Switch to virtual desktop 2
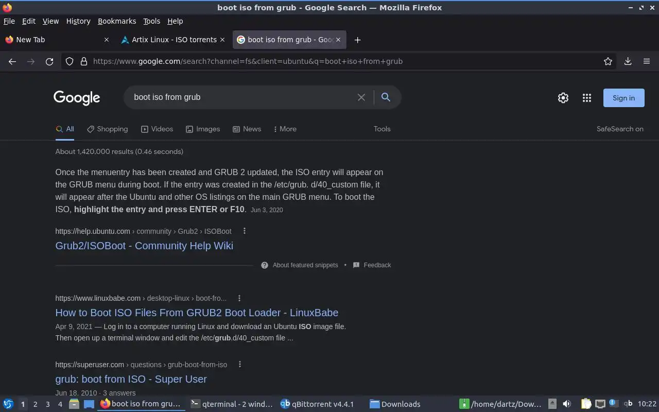The image size is (659, 412). [35, 404]
